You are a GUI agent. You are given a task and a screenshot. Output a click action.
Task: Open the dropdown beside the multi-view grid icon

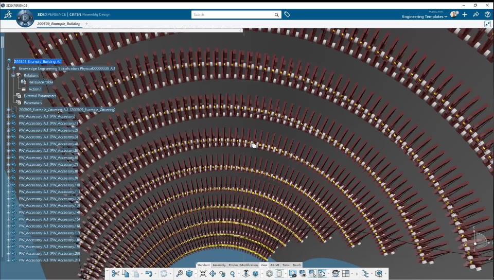352,274
